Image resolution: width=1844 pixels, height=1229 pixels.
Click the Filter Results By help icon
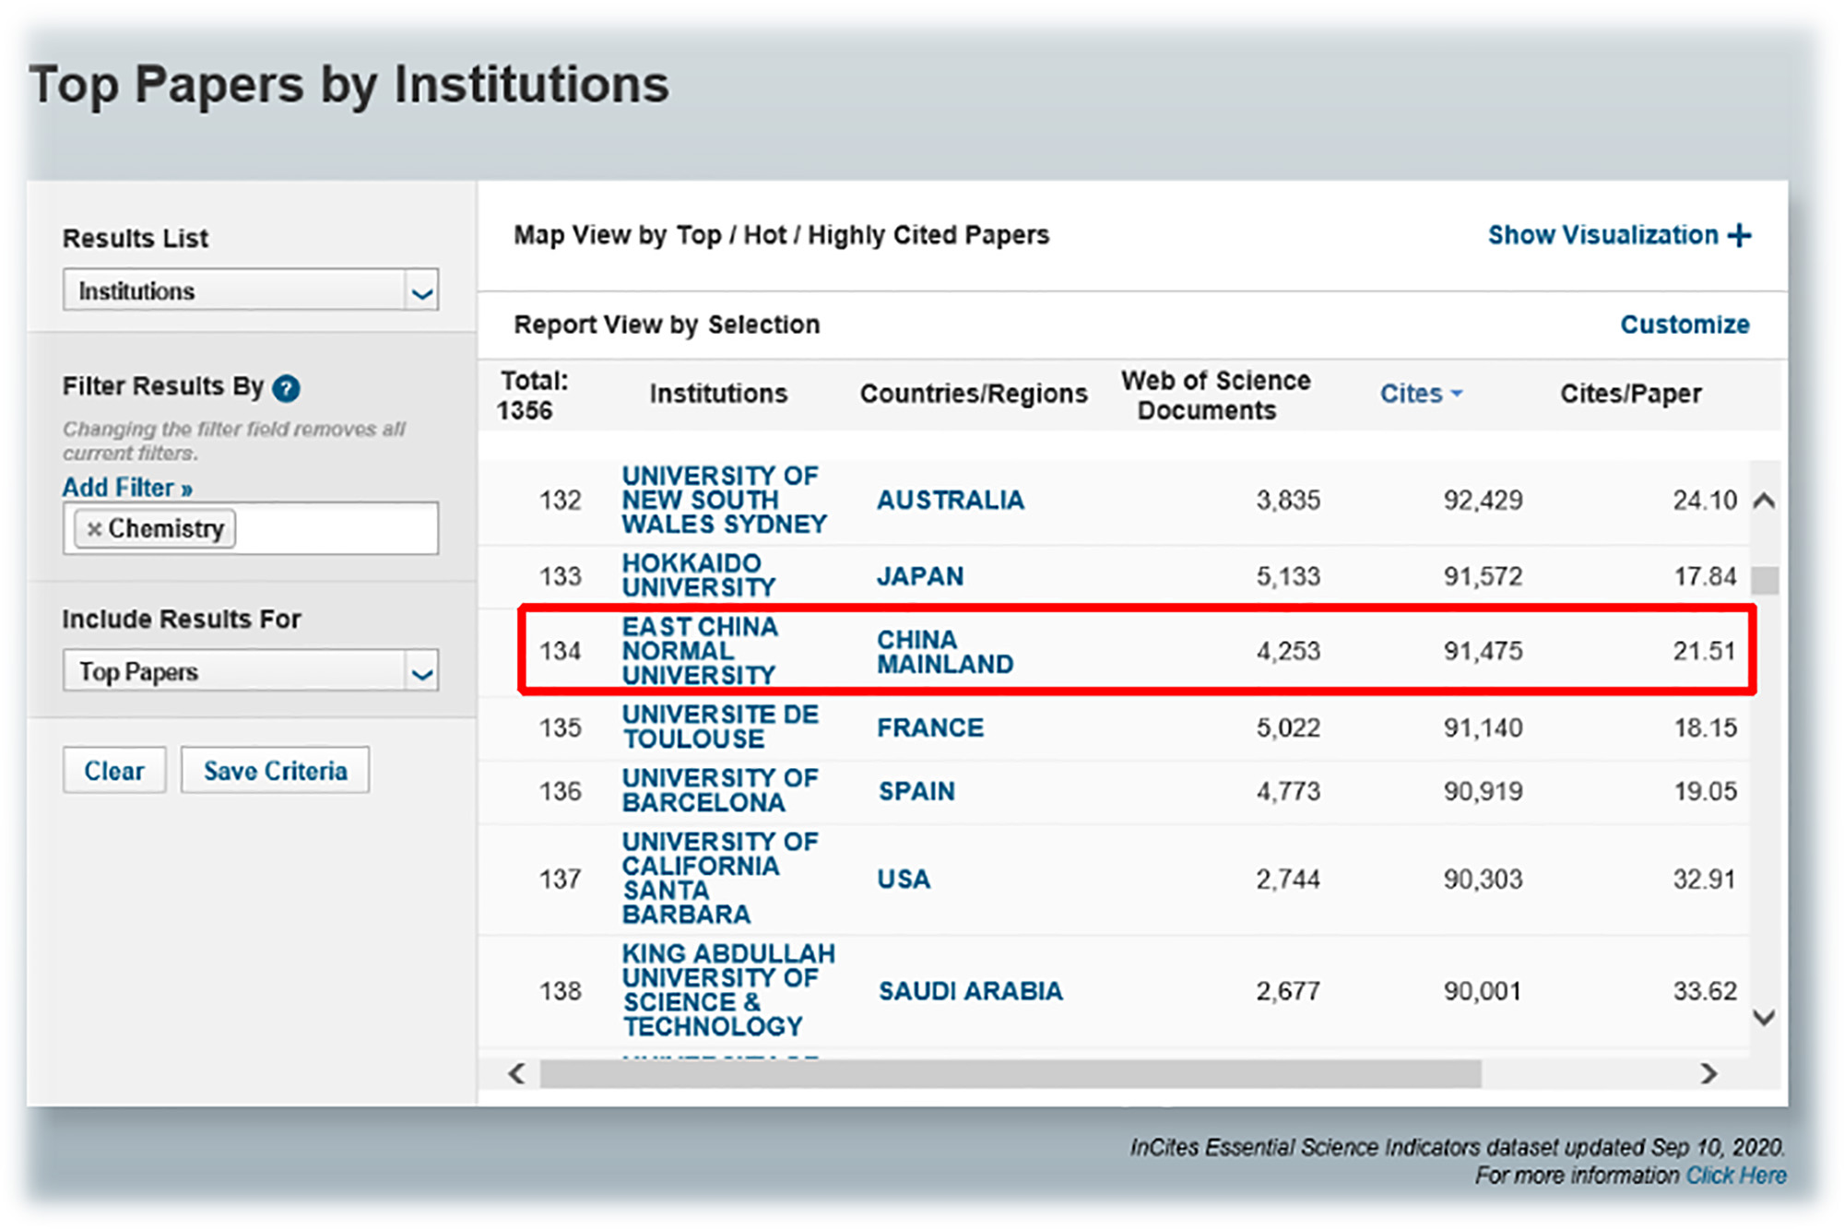click(x=287, y=388)
